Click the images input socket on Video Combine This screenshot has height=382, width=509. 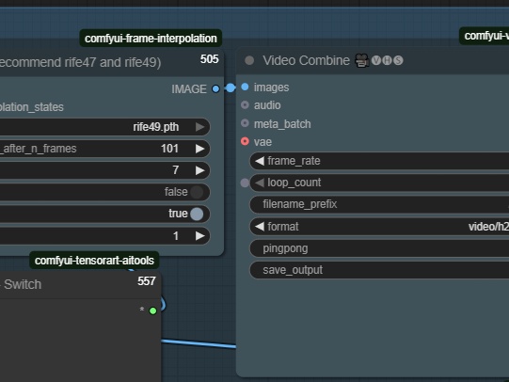245,87
